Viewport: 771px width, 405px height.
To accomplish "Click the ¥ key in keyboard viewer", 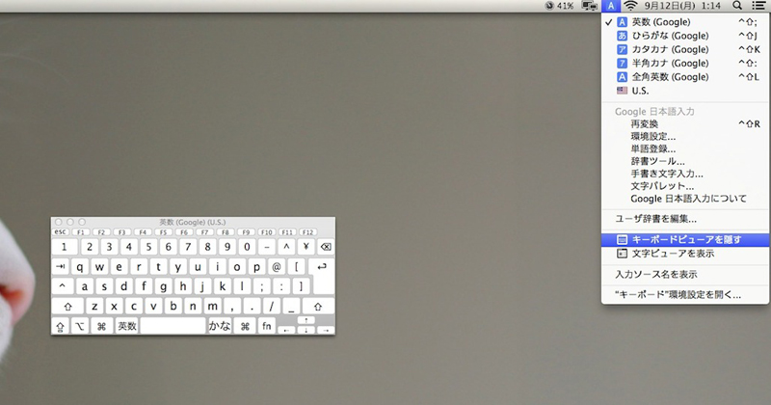I will 306,247.
